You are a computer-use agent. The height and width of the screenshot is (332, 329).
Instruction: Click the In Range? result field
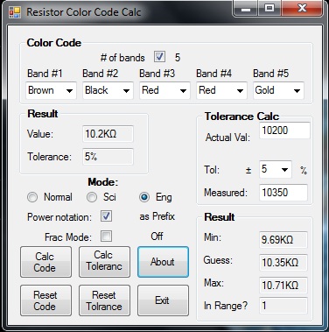pyautogui.click(x=283, y=306)
